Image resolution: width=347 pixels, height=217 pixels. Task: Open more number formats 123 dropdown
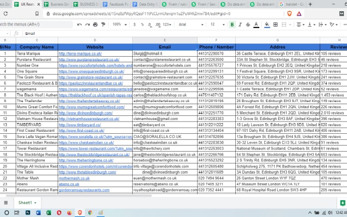[167, 25]
